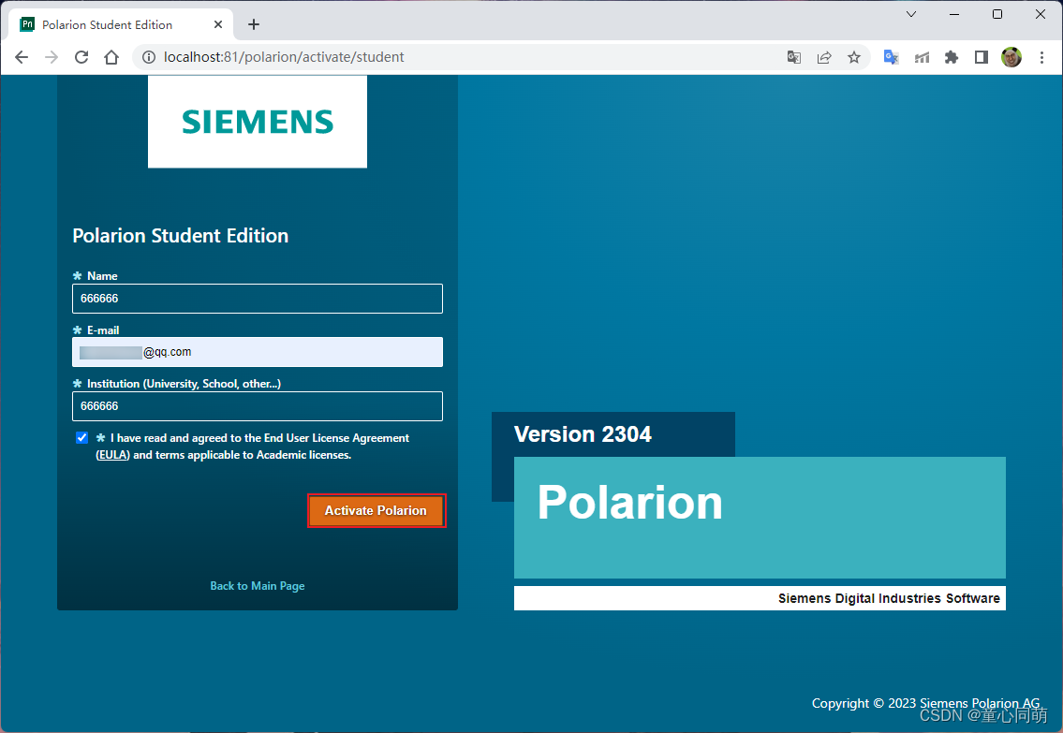The width and height of the screenshot is (1063, 733).
Task: Click the Siemens logo
Action: click(x=258, y=122)
